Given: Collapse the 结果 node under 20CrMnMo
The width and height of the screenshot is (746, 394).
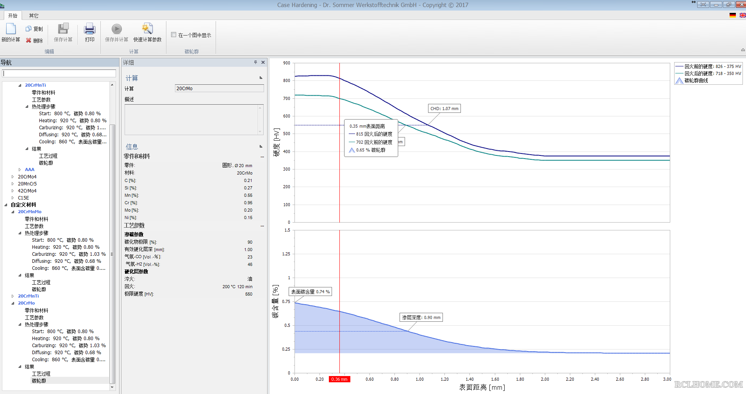Looking at the screenshot, I should pos(20,275).
